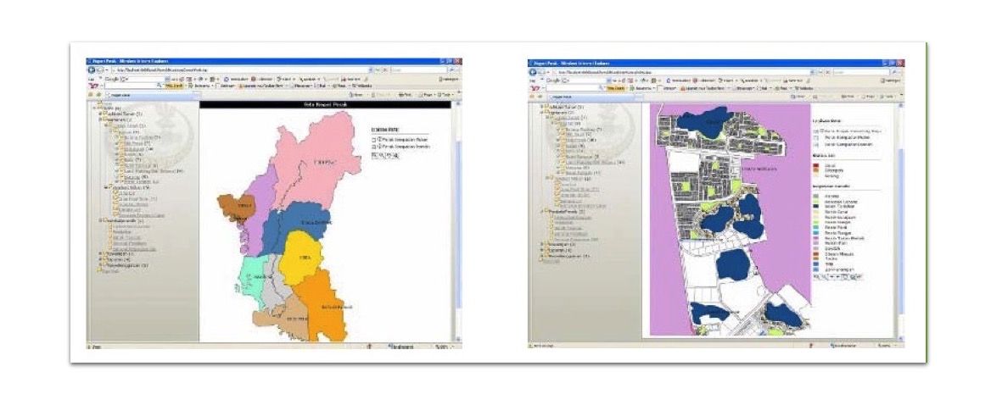
Task: Click the Back button in the left browser window
Action: (x=92, y=69)
